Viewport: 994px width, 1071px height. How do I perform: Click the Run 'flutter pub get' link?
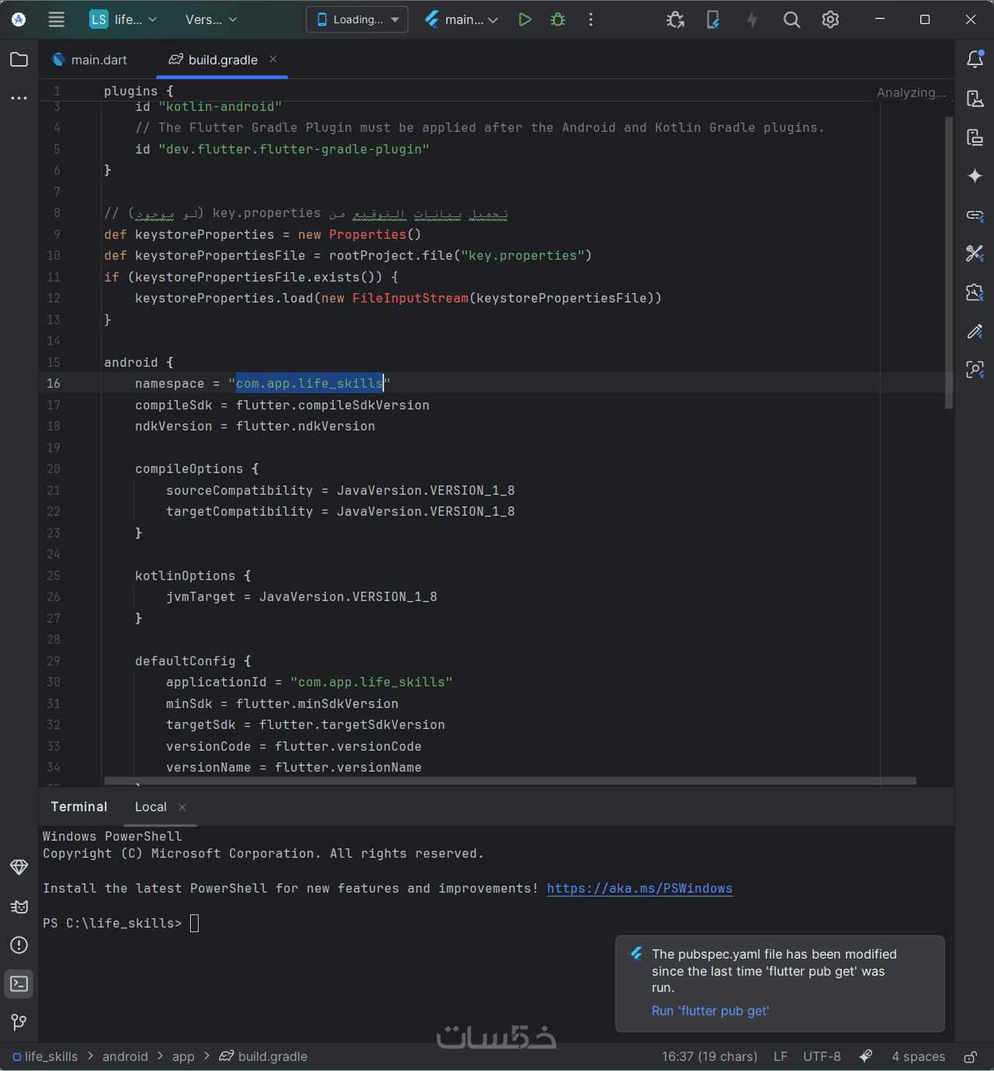710,1011
